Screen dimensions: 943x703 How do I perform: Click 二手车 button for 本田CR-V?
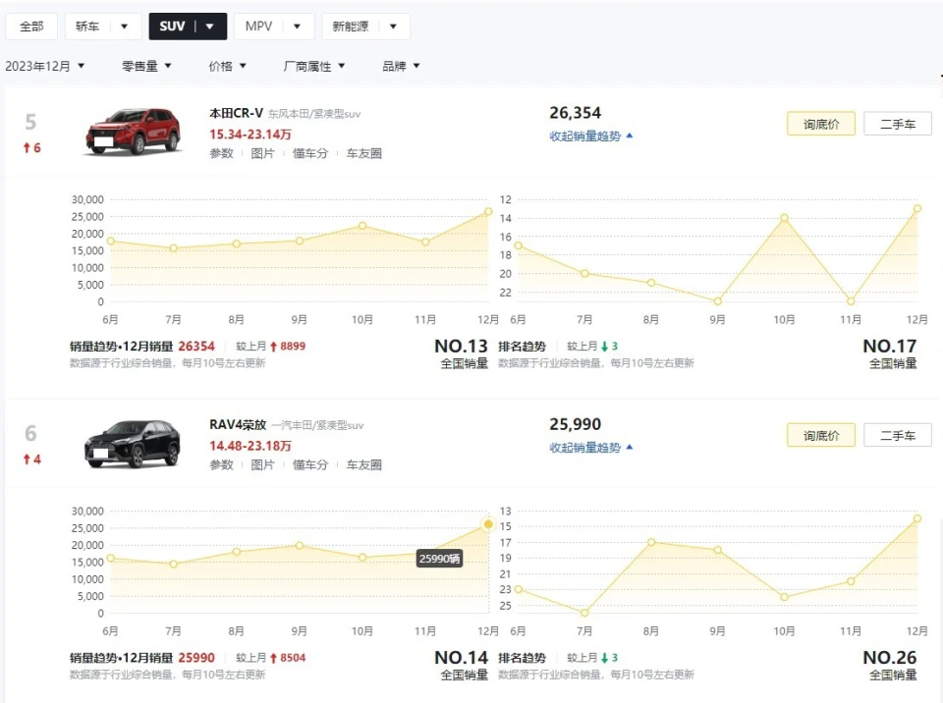pyautogui.click(x=897, y=124)
